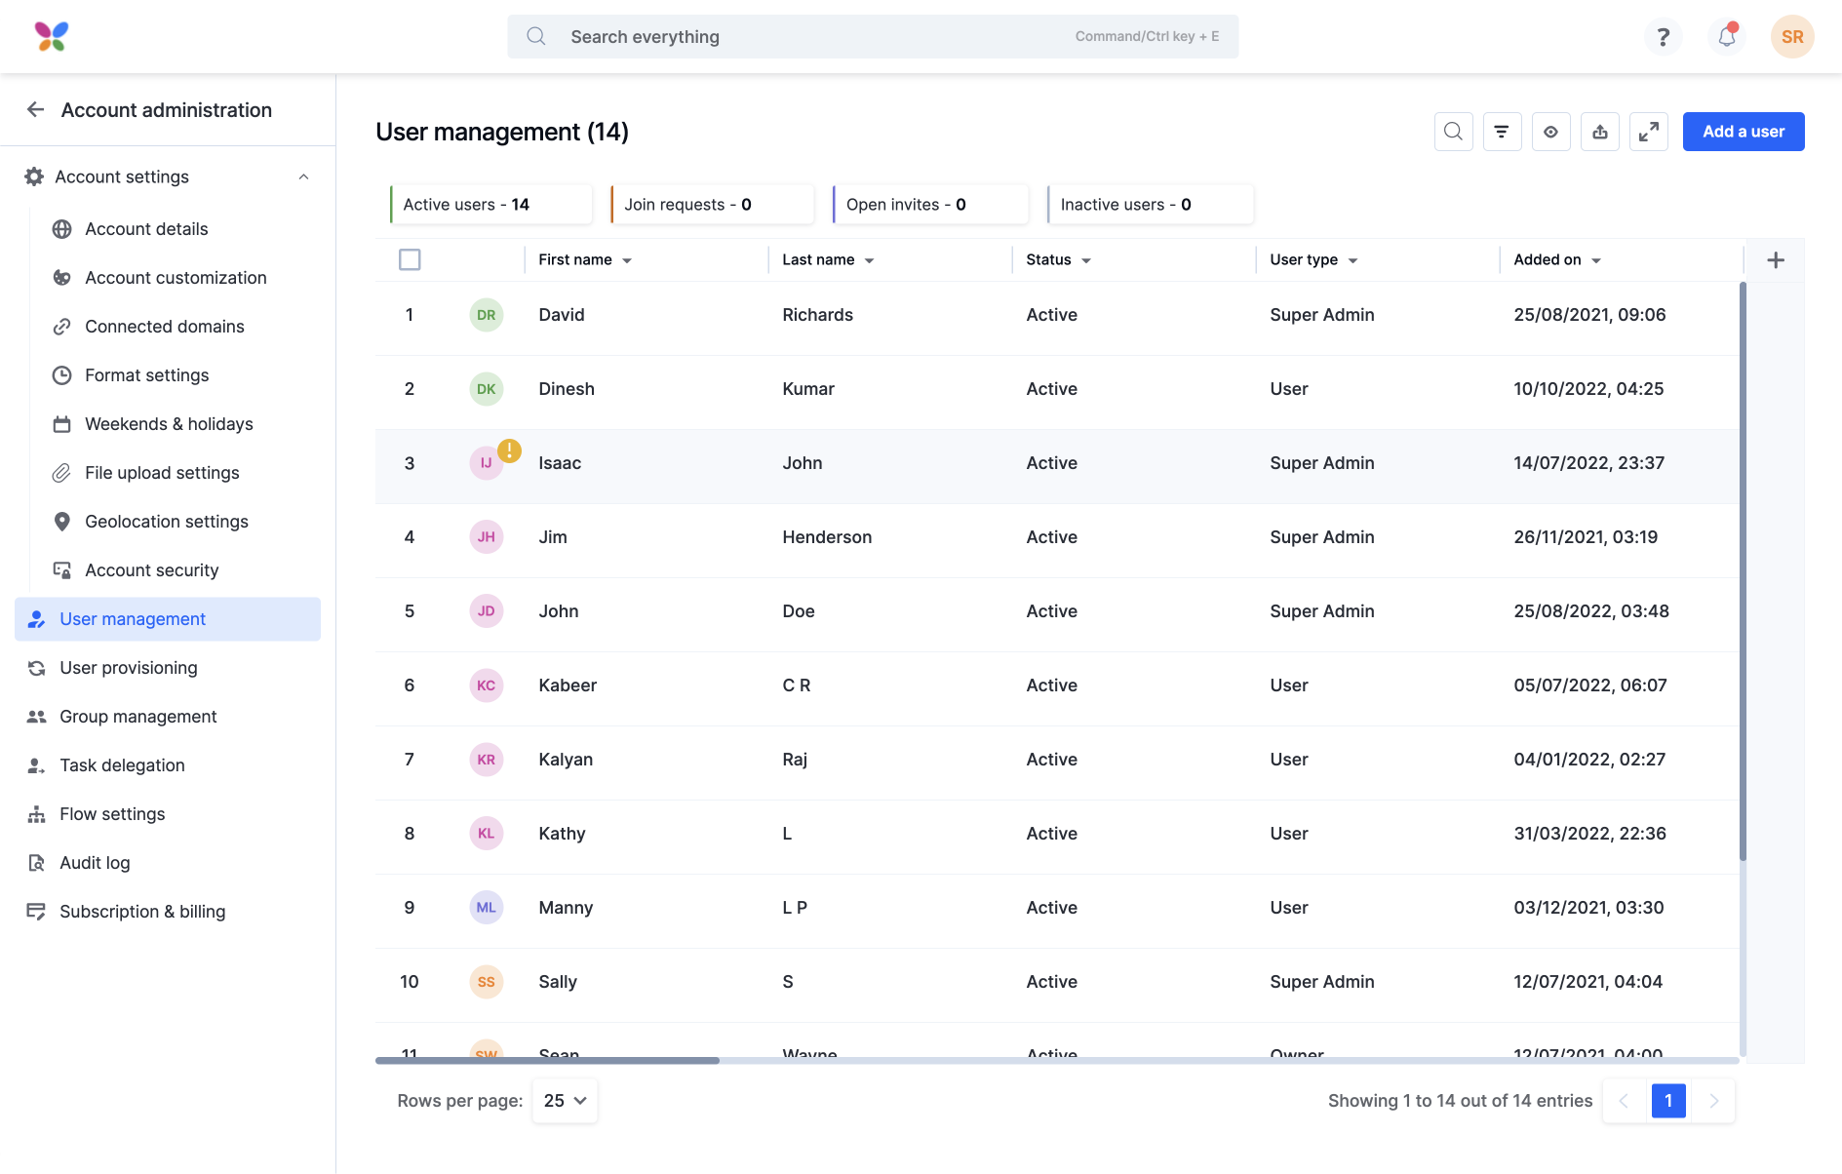Click David Richards' DR avatar
1842x1174 pixels.
coord(487,315)
